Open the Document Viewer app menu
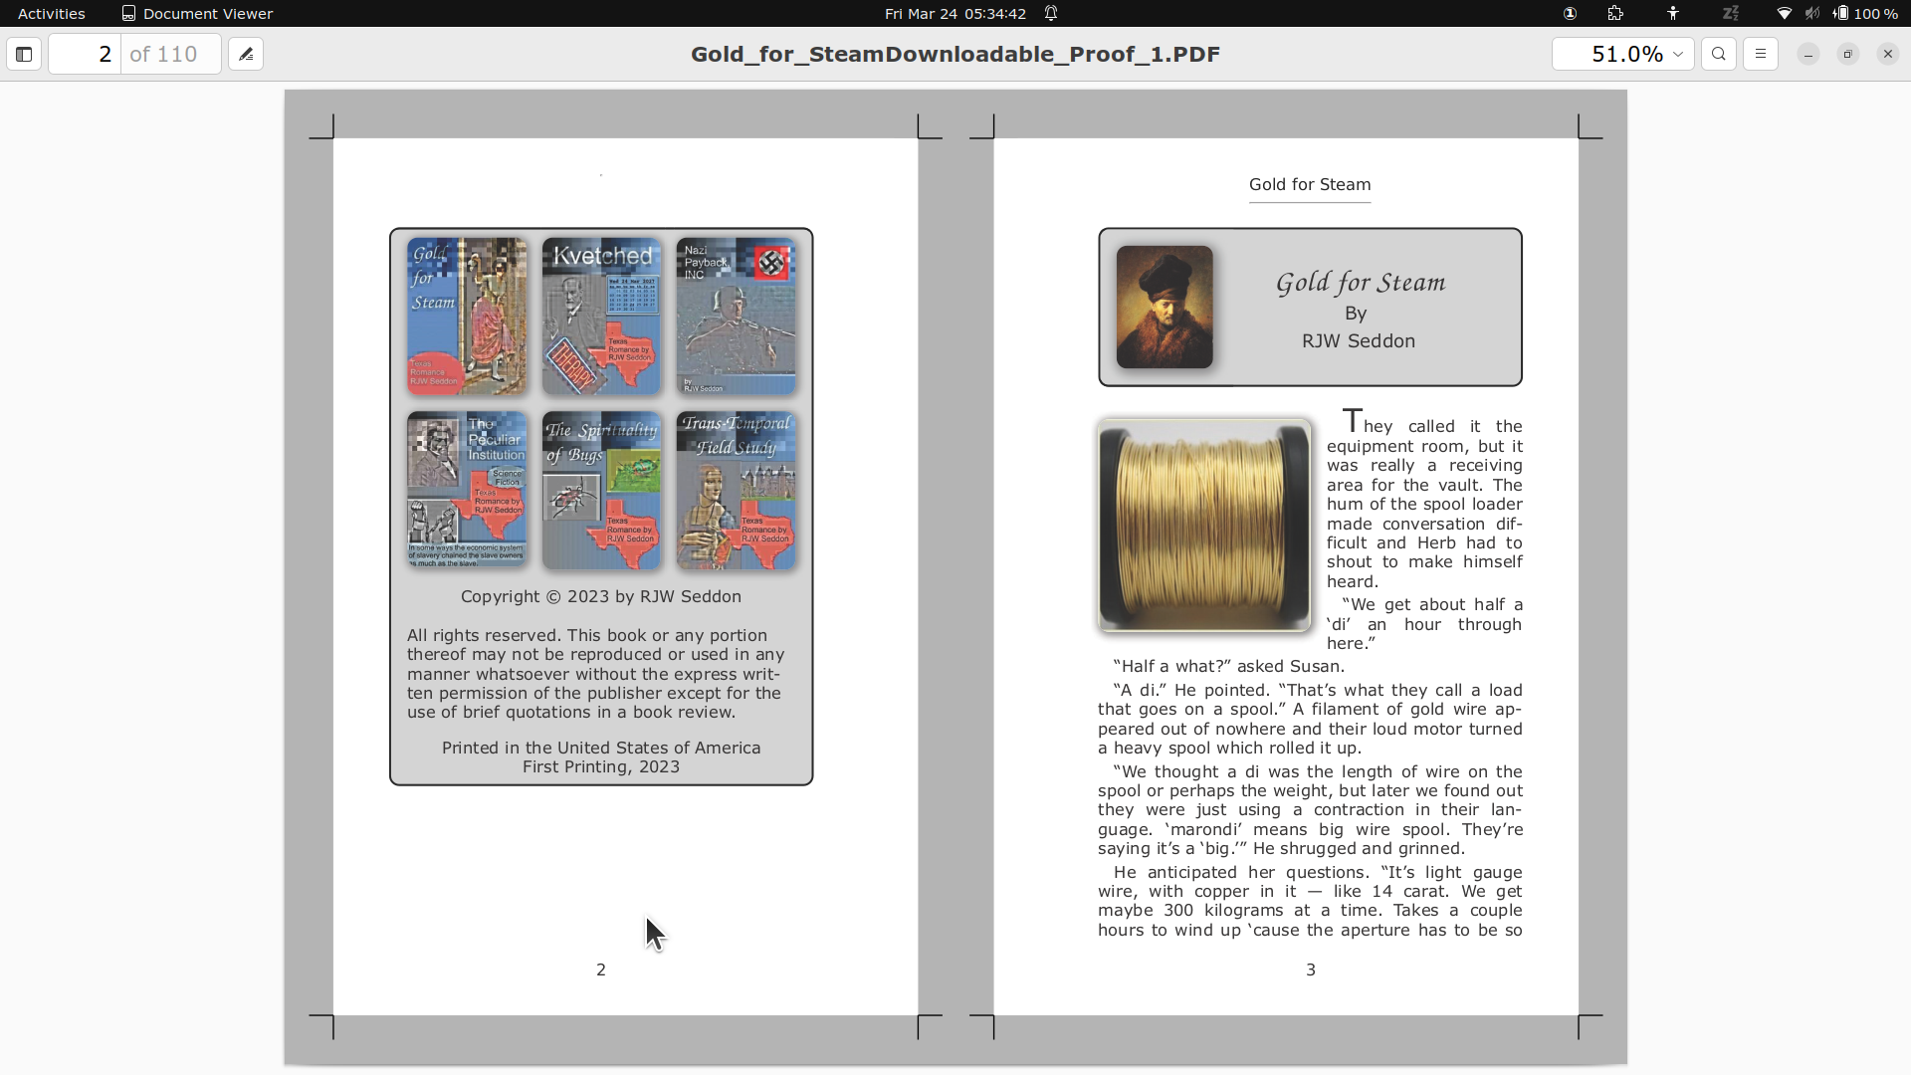This screenshot has height=1075, width=1911. tap(197, 14)
